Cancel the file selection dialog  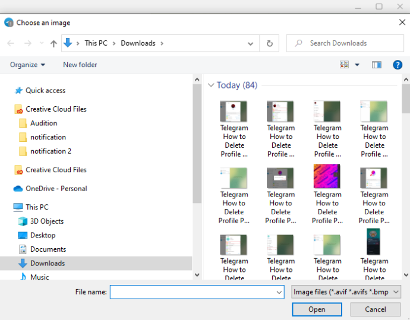[375, 309]
